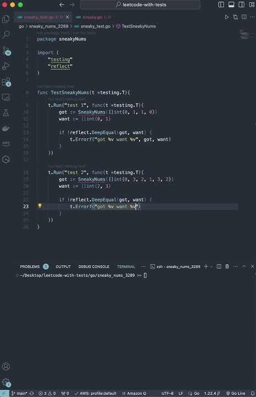Open the hexagon icon view in activity bar

point(6,159)
